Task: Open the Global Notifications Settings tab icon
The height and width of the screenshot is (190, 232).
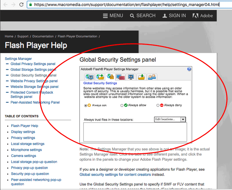Action: 121,77
